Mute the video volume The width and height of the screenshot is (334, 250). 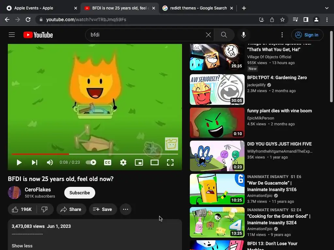pos(50,162)
